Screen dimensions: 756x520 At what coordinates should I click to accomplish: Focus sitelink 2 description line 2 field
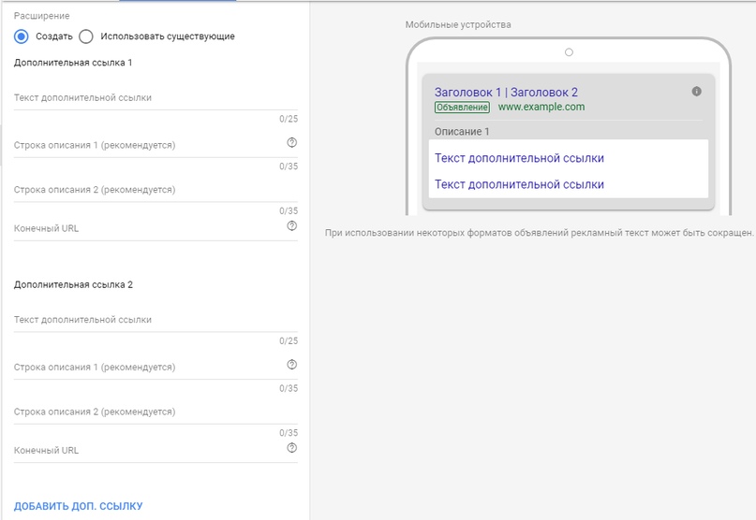pos(156,412)
